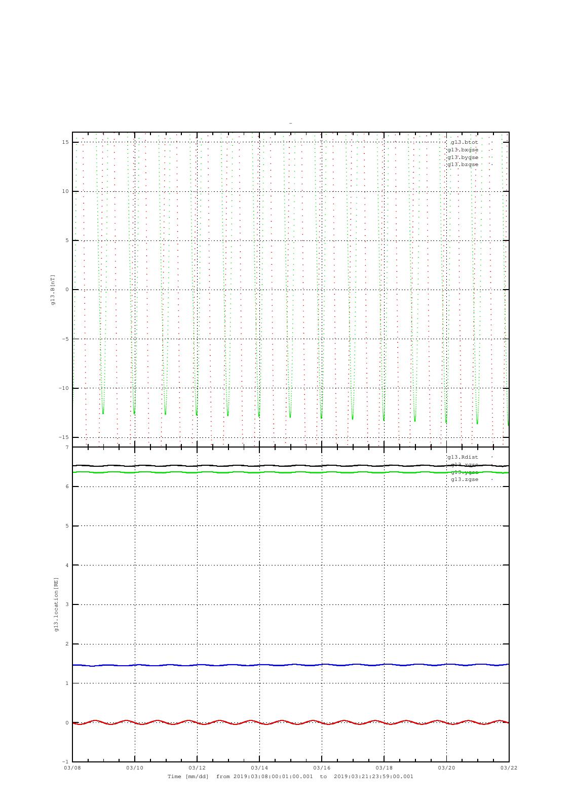Select the 03/12 date tick label

[197, 767]
